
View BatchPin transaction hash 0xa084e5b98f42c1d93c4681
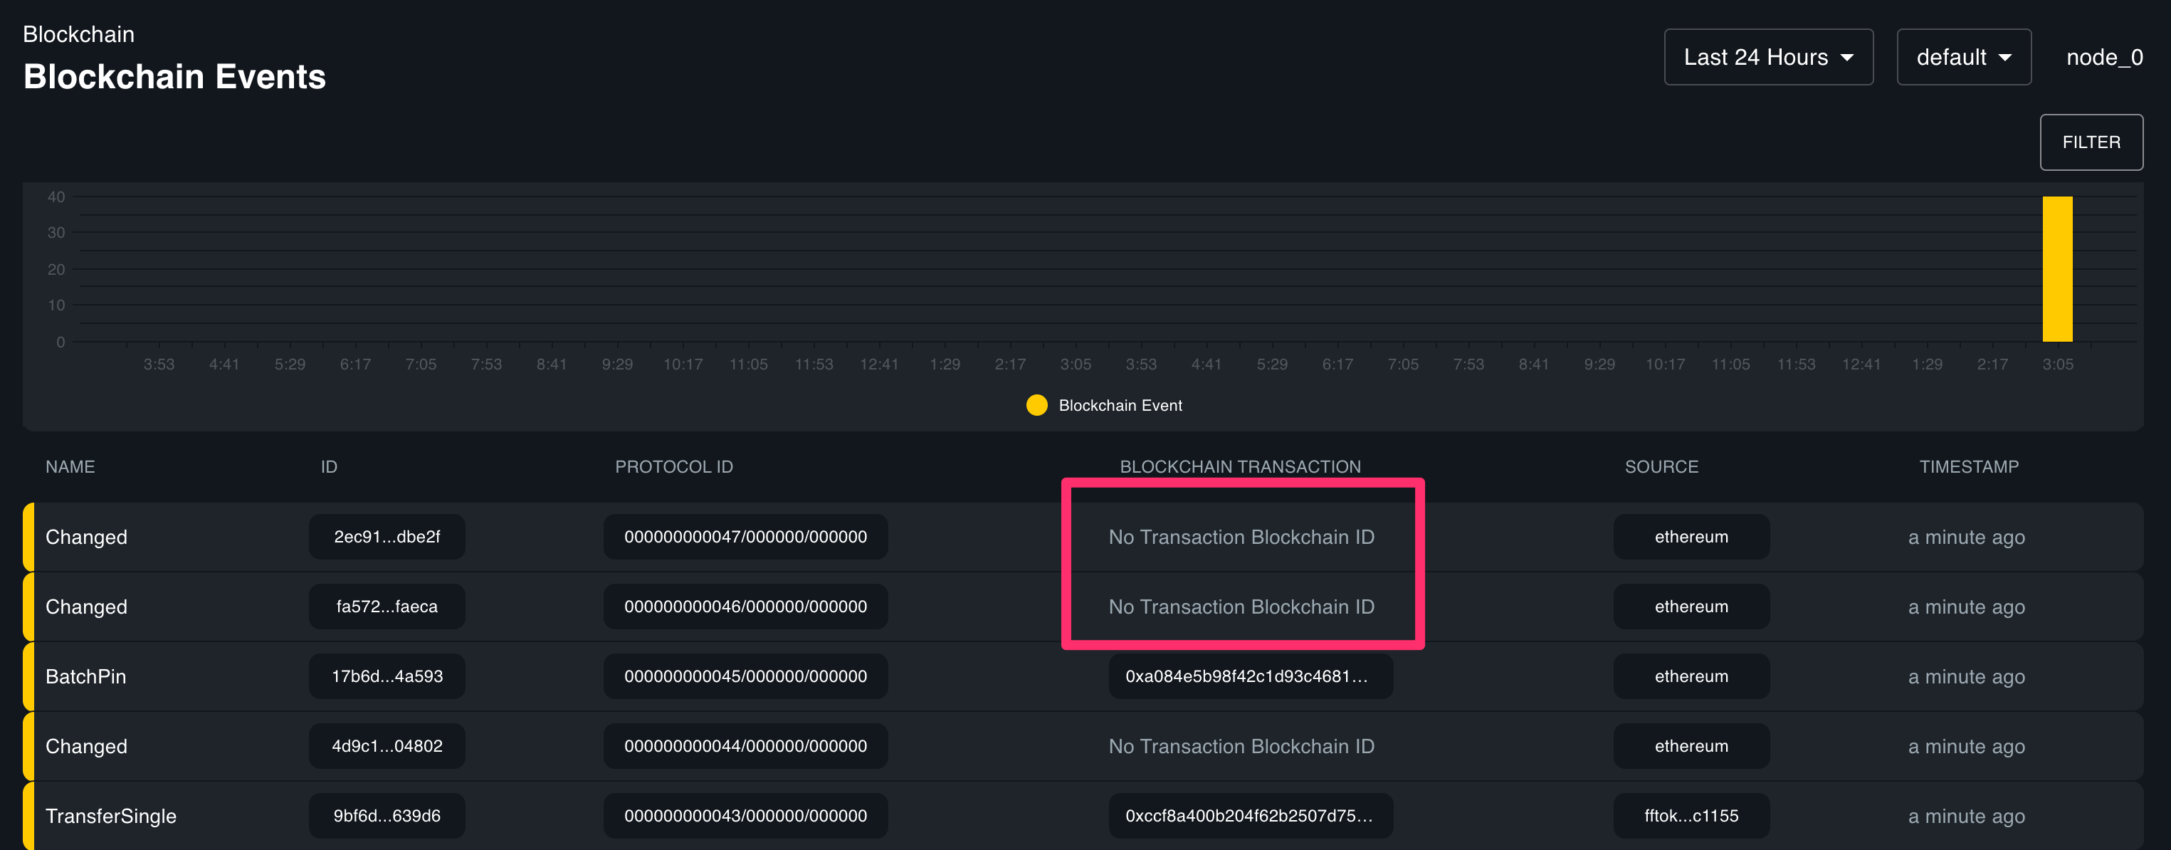1249,676
